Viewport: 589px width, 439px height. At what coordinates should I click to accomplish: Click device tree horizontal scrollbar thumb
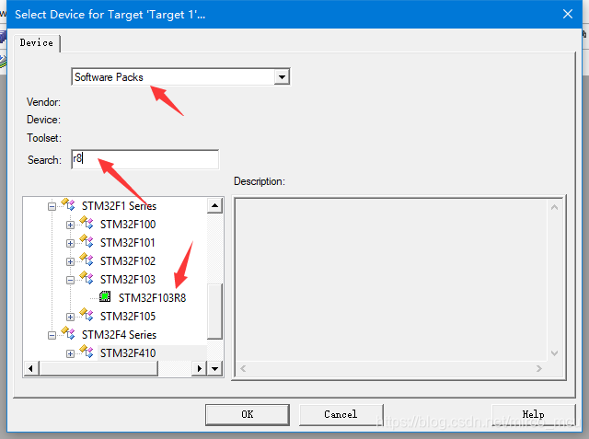click(98, 368)
